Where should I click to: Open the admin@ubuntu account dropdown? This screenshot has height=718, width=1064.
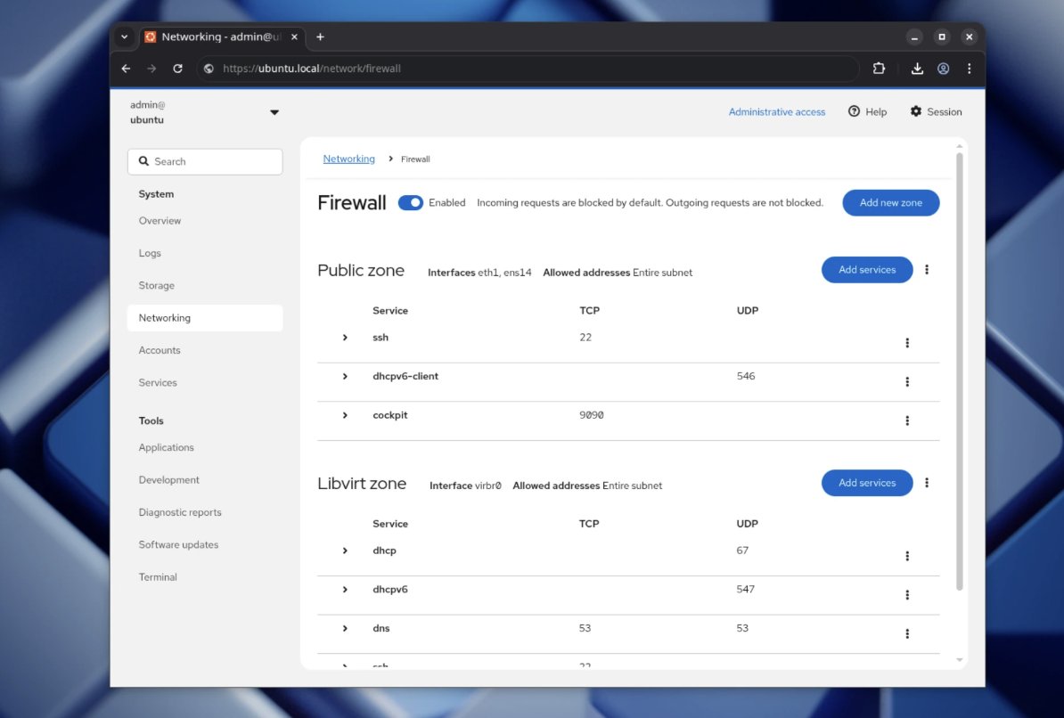point(274,112)
